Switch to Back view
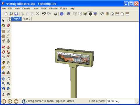This screenshot has width=140, height=105. pyautogui.click(x=122, y=14)
